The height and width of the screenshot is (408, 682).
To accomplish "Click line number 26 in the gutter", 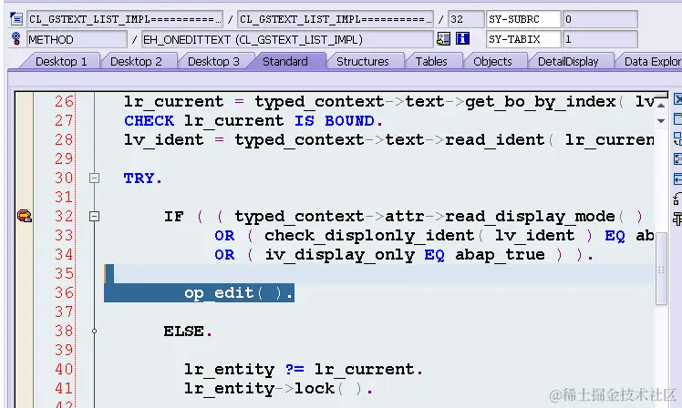I will (x=64, y=102).
